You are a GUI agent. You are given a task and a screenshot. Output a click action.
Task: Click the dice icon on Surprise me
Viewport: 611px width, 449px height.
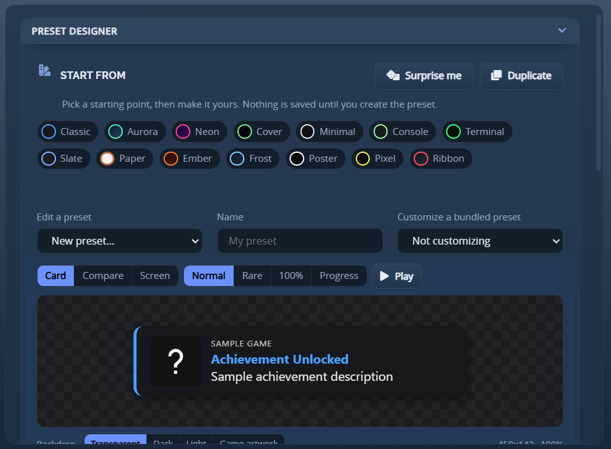click(x=393, y=75)
